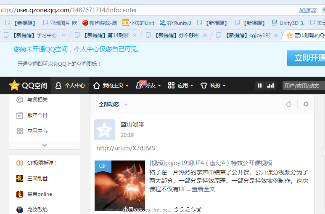Viewport: 325px width, 214px height.
Task: Open the 好友 menu with 34 badge
Action: 148,85
